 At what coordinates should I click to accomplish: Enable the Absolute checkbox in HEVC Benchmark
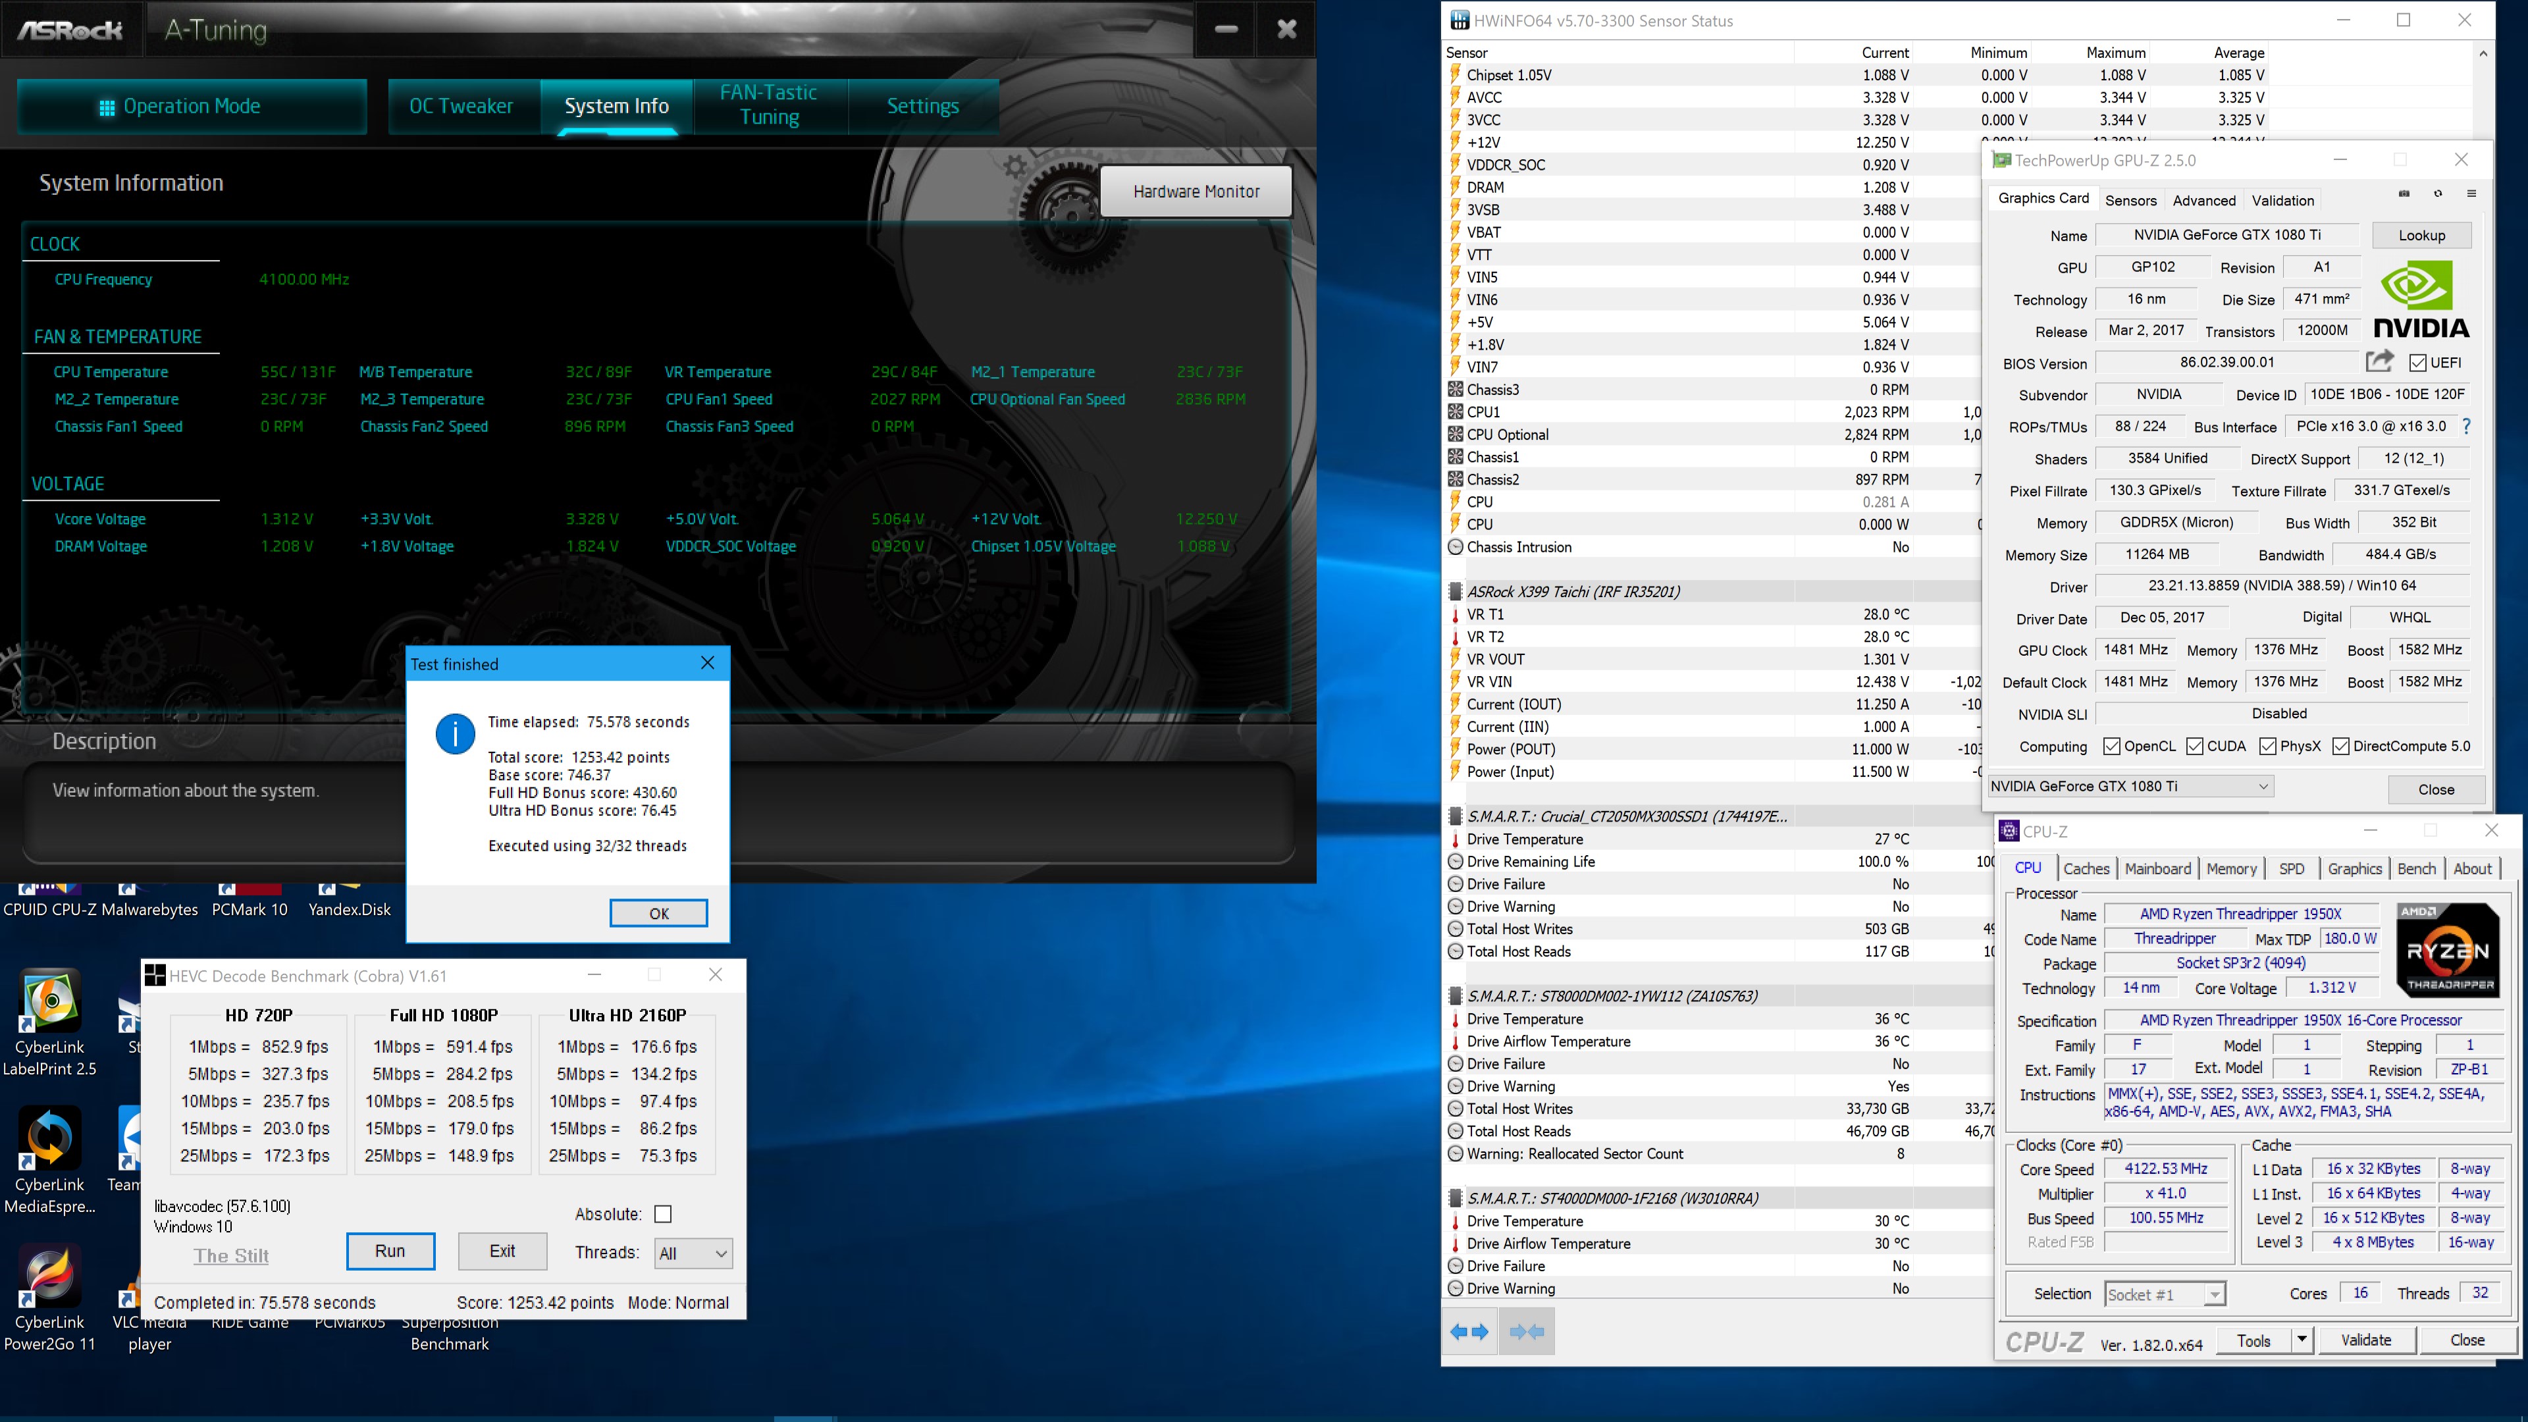[664, 1214]
